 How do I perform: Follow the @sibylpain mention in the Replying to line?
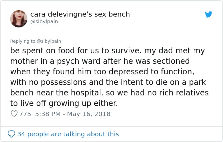click(x=49, y=41)
